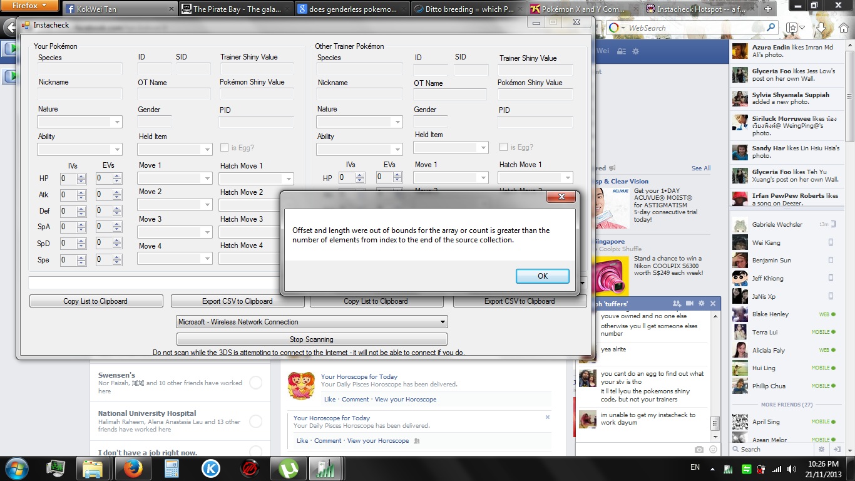Click the Firefox bookmark star icon

[x=792, y=28]
